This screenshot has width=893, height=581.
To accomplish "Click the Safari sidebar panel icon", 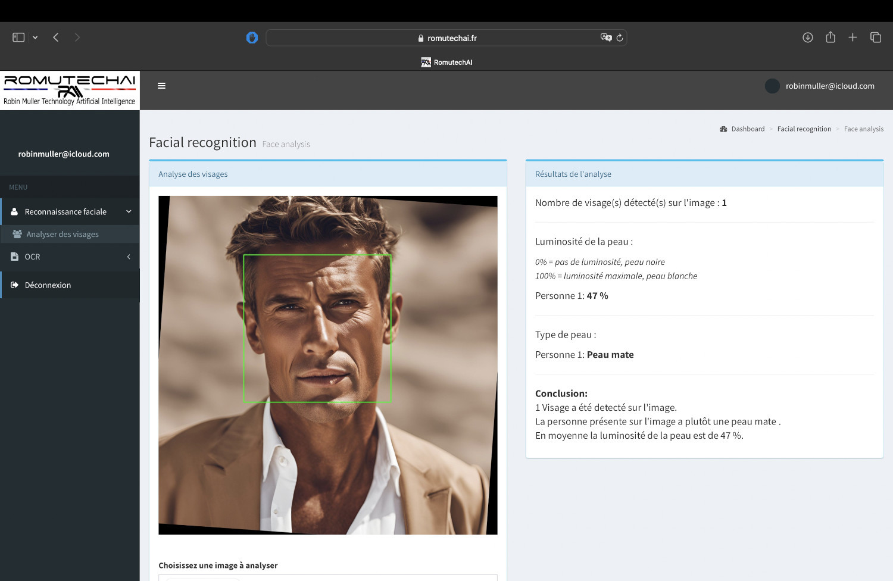I will (x=18, y=38).
